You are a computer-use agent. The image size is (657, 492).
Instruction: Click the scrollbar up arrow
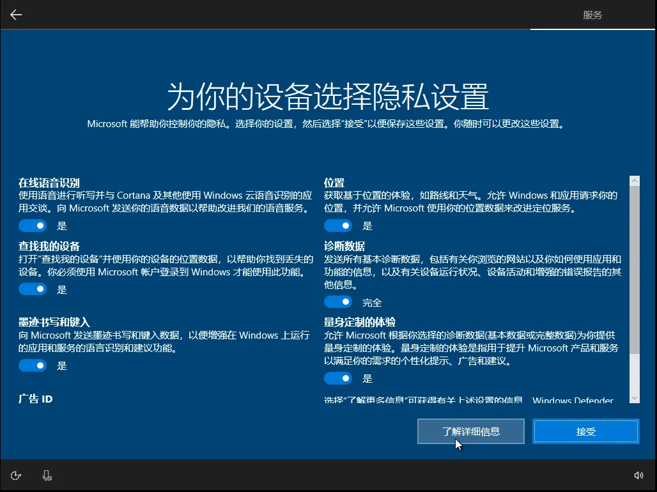(x=634, y=180)
